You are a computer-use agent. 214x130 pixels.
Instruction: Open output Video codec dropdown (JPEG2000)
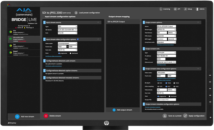click(x=167, y=73)
